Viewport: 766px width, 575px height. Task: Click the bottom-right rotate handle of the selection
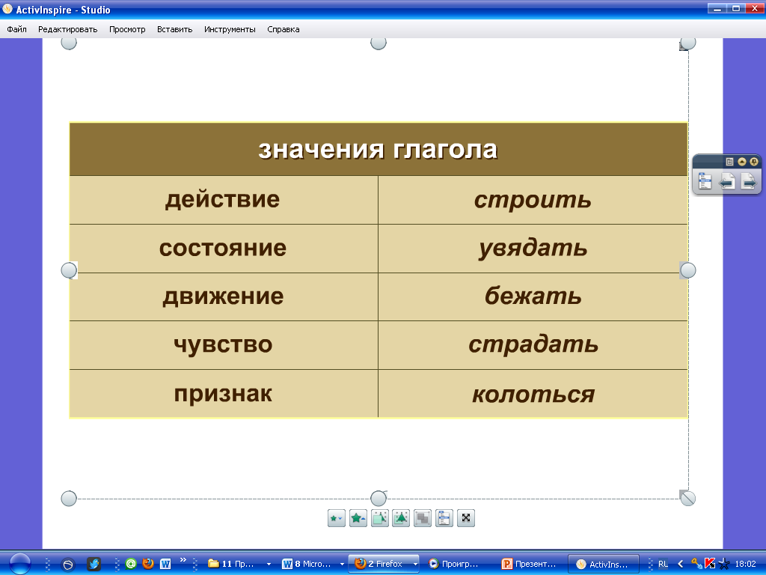pyautogui.click(x=687, y=498)
